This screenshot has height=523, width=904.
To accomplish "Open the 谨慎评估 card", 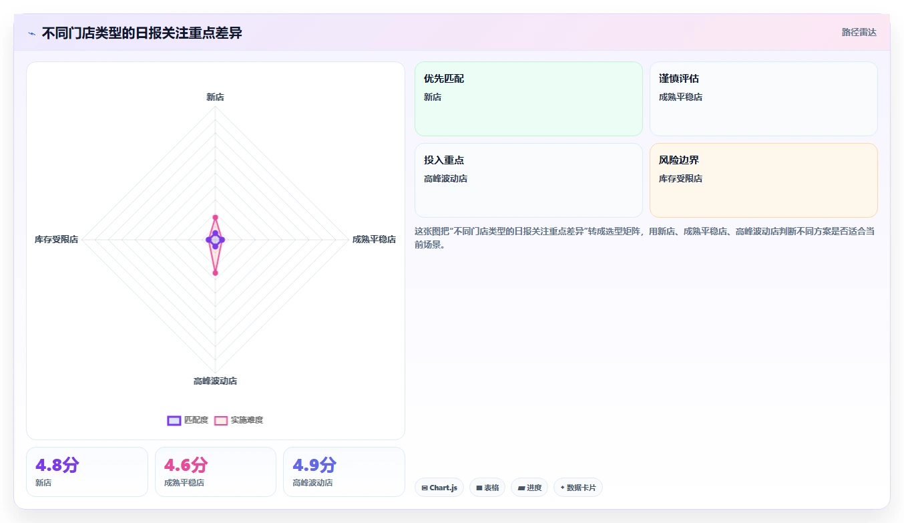I will click(x=764, y=99).
